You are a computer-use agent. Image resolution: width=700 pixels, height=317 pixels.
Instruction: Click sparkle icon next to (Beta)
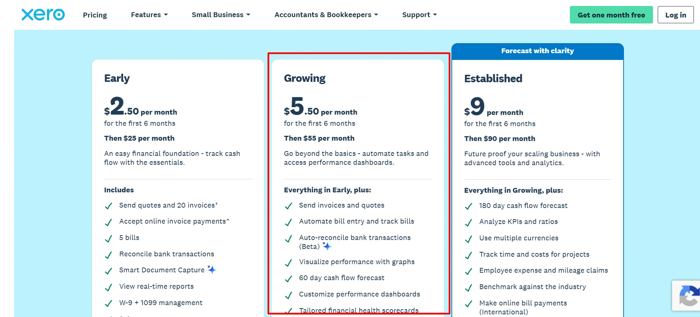click(327, 246)
